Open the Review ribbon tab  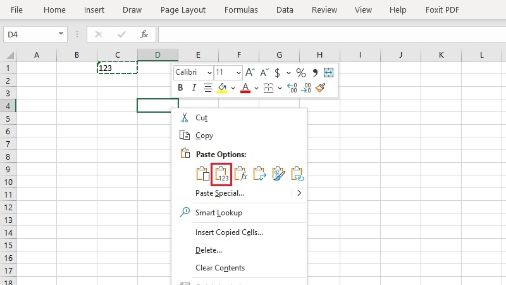[324, 9]
